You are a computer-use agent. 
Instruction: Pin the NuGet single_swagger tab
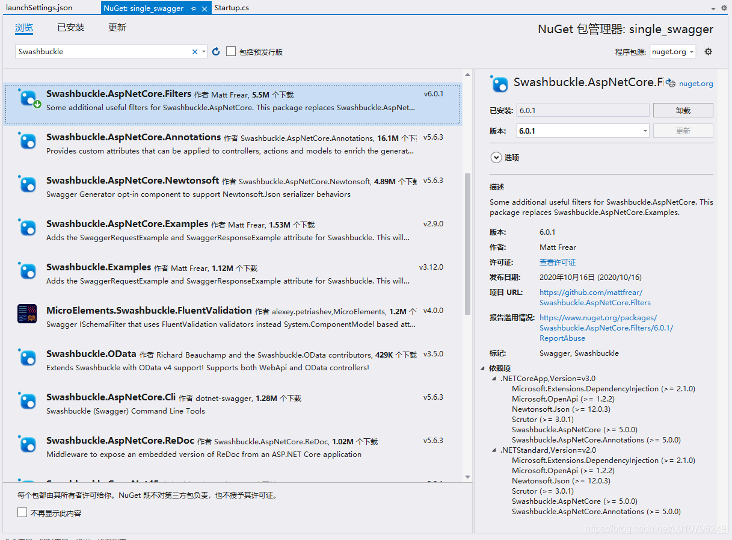tap(193, 8)
